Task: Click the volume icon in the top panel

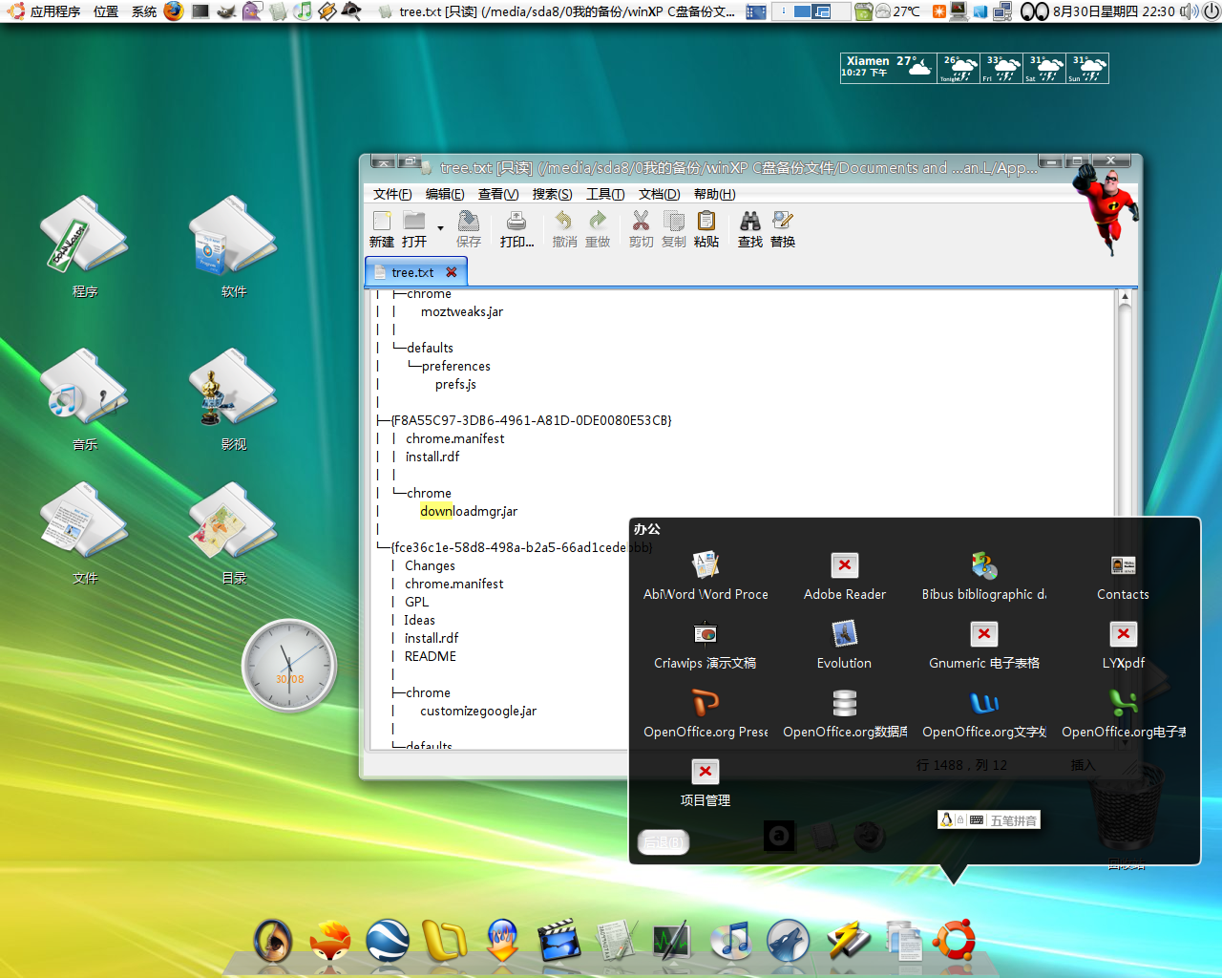Action: 1190,11
